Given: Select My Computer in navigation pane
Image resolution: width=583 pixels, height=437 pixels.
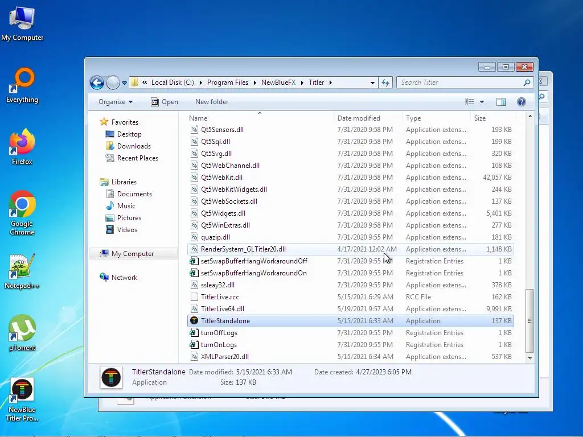Looking at the screenshot, I should [132, 253].
